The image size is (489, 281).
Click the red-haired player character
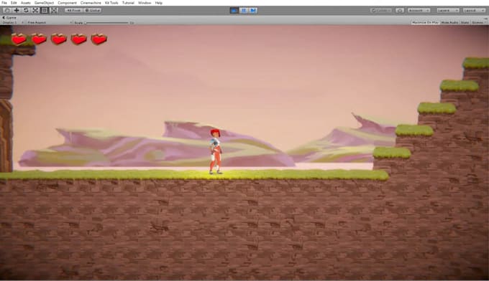(216, 152)
